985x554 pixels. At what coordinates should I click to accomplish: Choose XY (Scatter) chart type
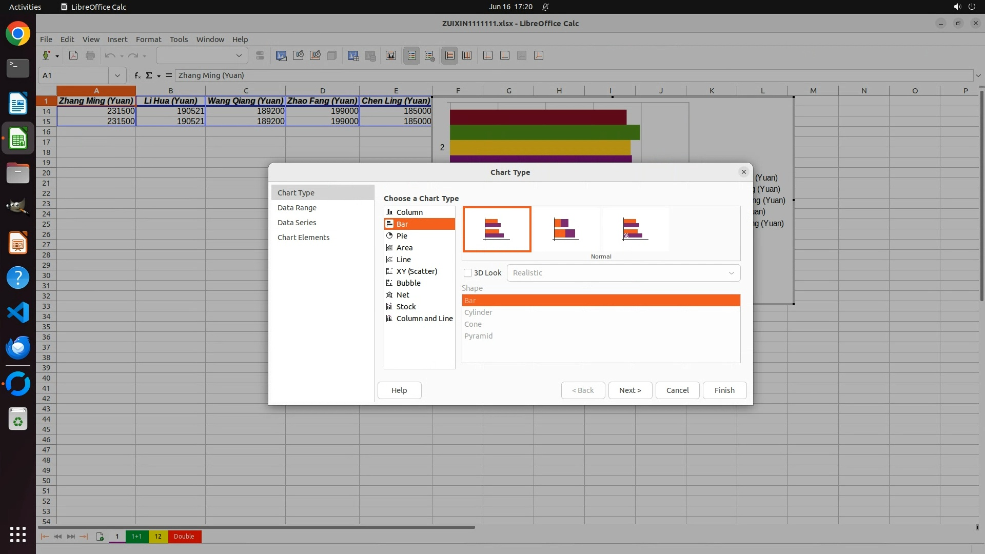tap(417, 271)
